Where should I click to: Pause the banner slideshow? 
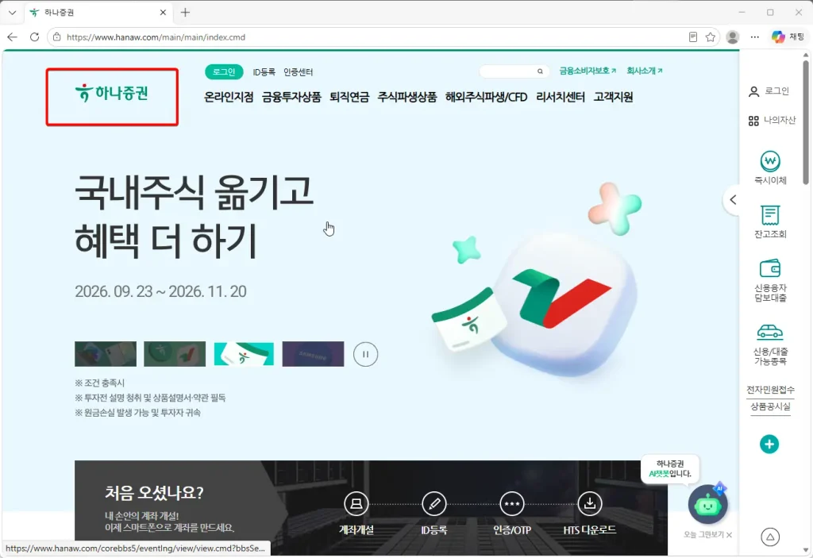coord(365,354)
